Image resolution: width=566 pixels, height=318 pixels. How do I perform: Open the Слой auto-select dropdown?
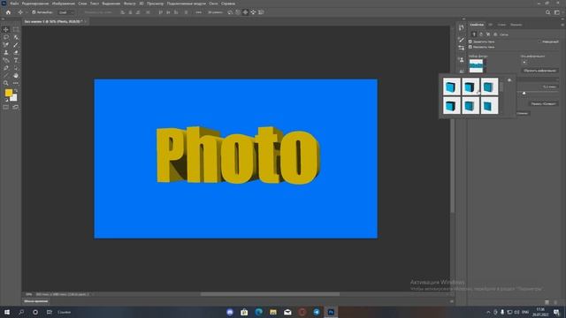click(65, 12)
